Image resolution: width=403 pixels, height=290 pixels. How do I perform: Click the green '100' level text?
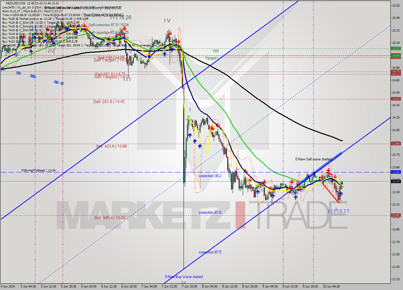pos(215,51)
